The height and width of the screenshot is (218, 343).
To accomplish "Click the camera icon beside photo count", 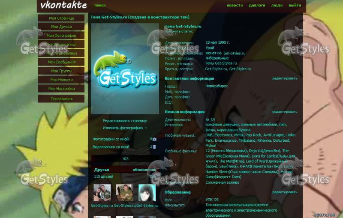I will coord(154,139).
